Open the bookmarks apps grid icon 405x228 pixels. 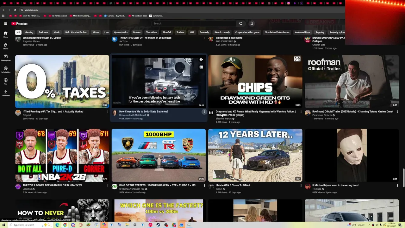[x=3, y=16]
